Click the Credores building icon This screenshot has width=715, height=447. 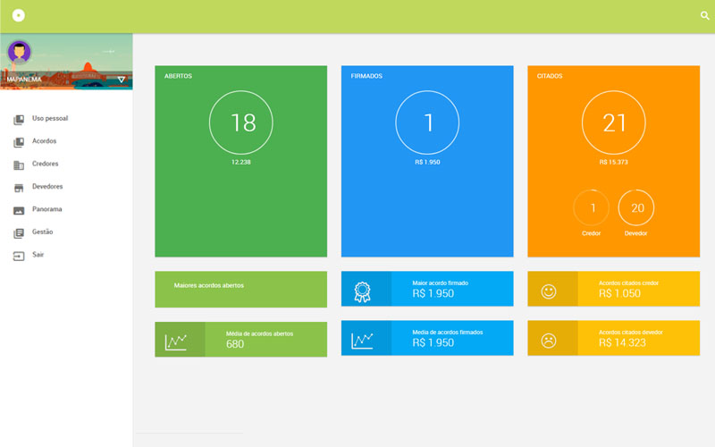tap(19, 164)
